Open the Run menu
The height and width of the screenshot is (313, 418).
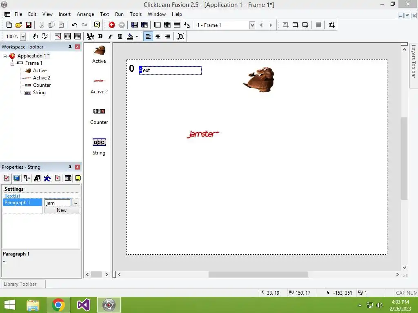[119, 14]
